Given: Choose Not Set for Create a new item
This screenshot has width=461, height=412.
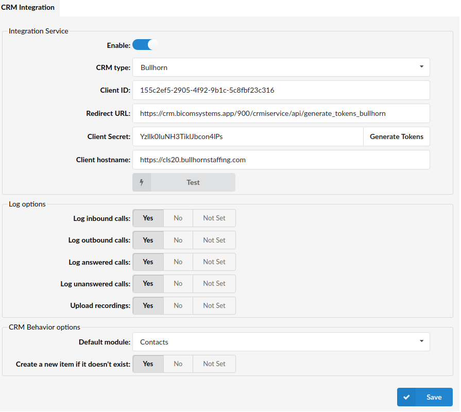Looking at the screenshot, I should (x=214, y=364).
